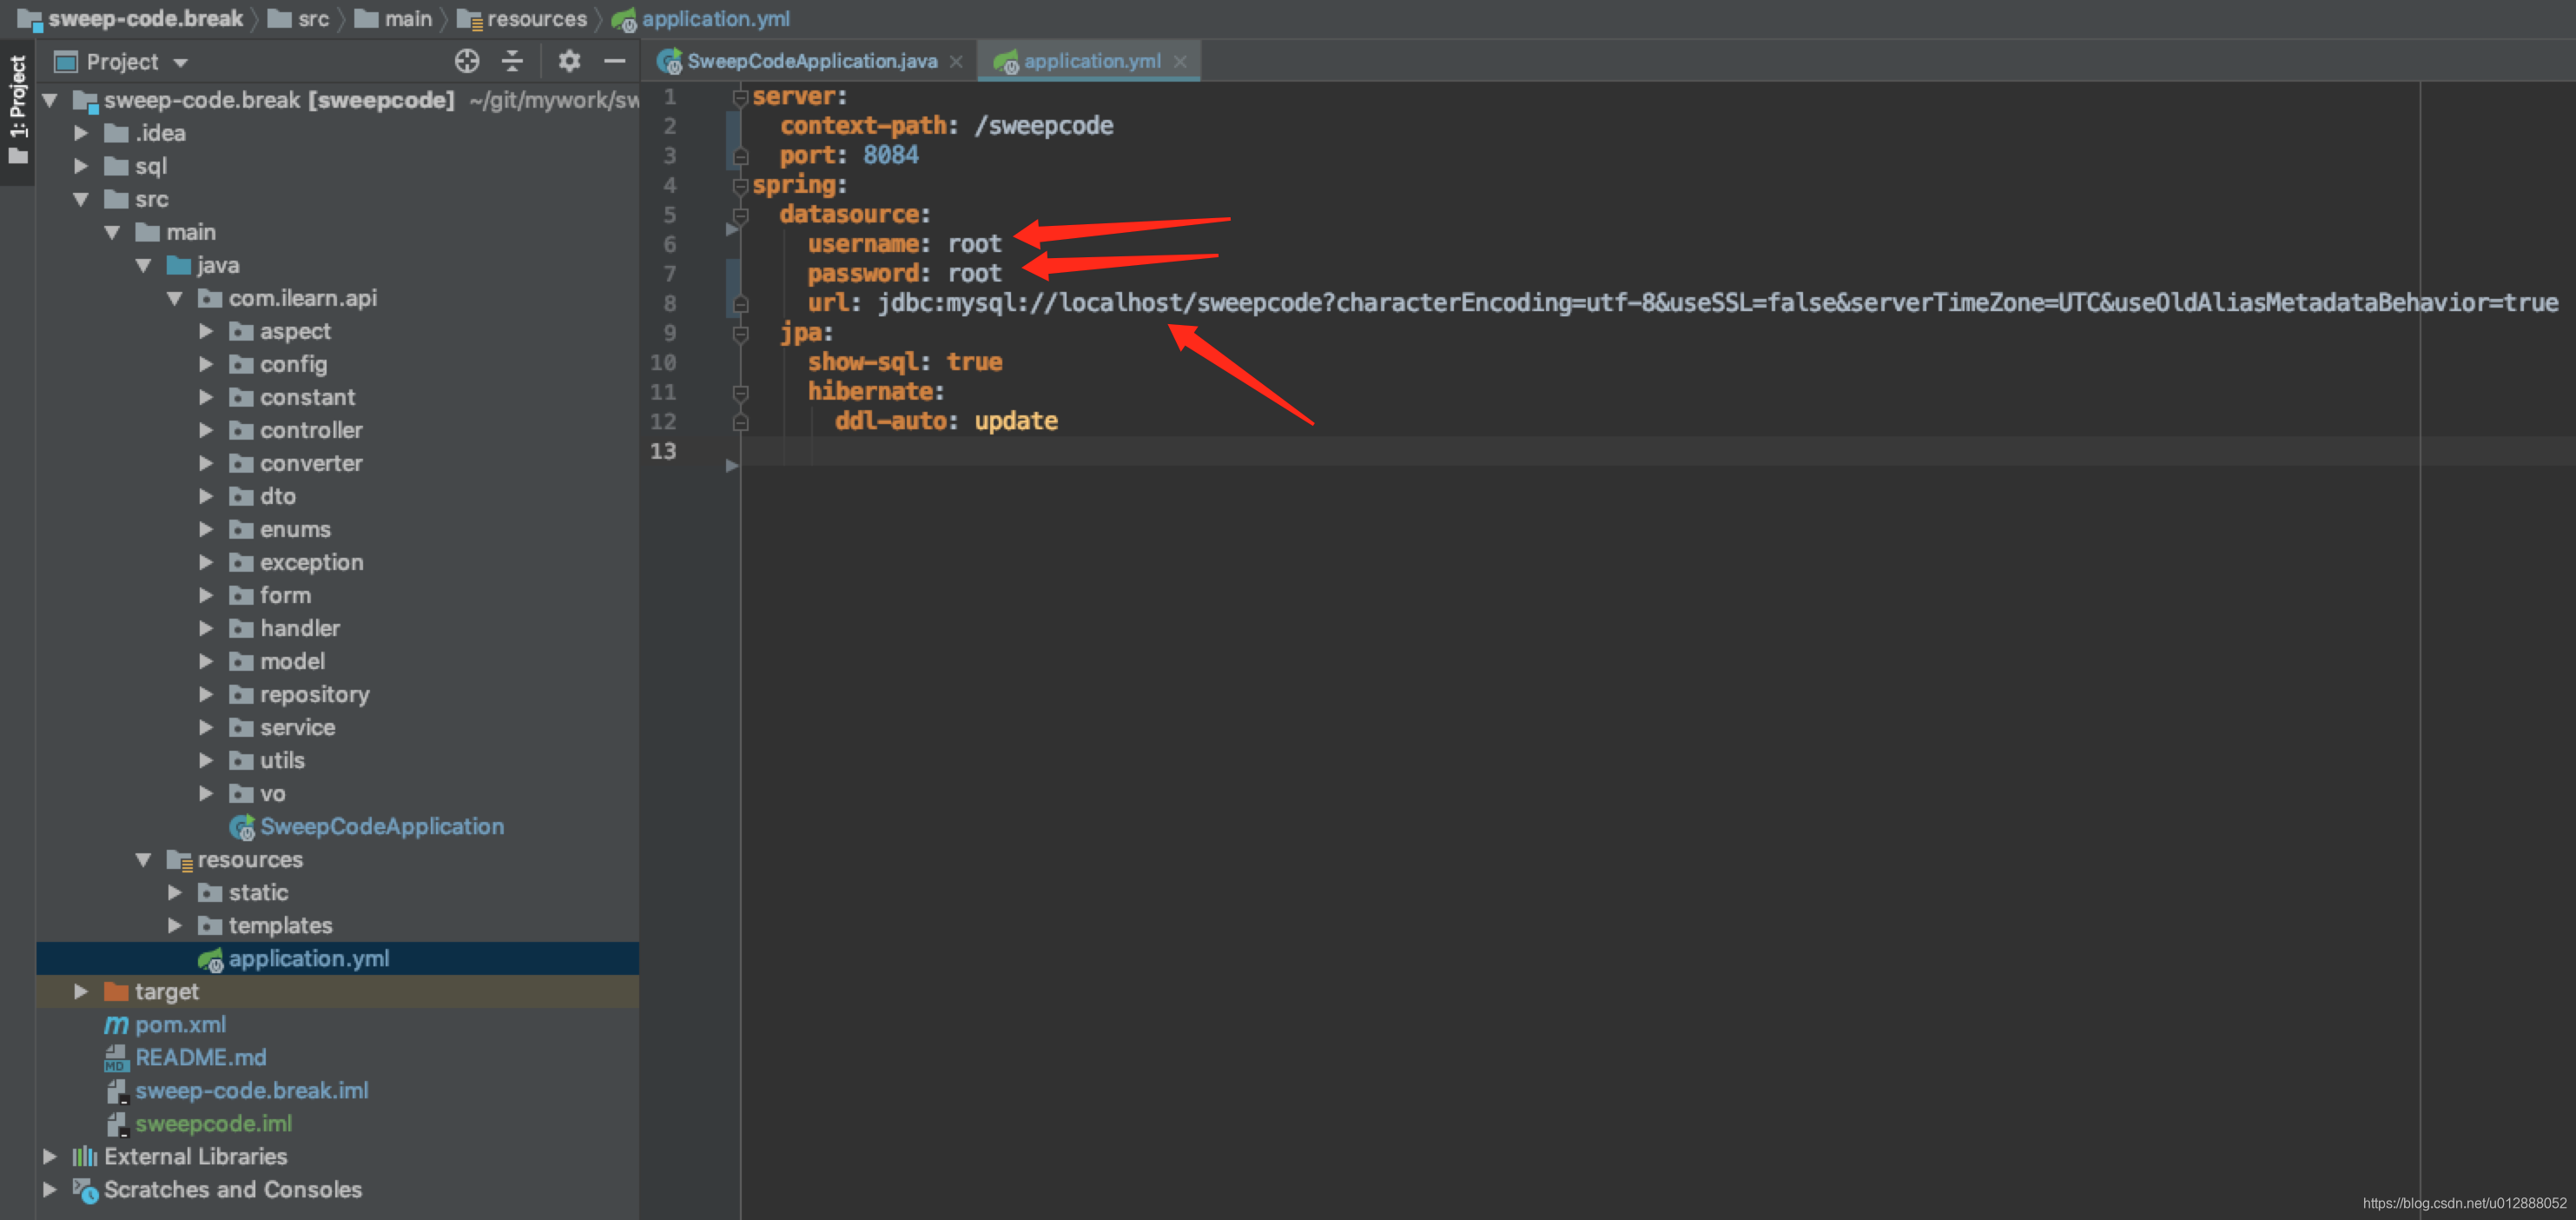Collapse the java source folder
Screen dimensions: 2576x1220
(143, 265)
